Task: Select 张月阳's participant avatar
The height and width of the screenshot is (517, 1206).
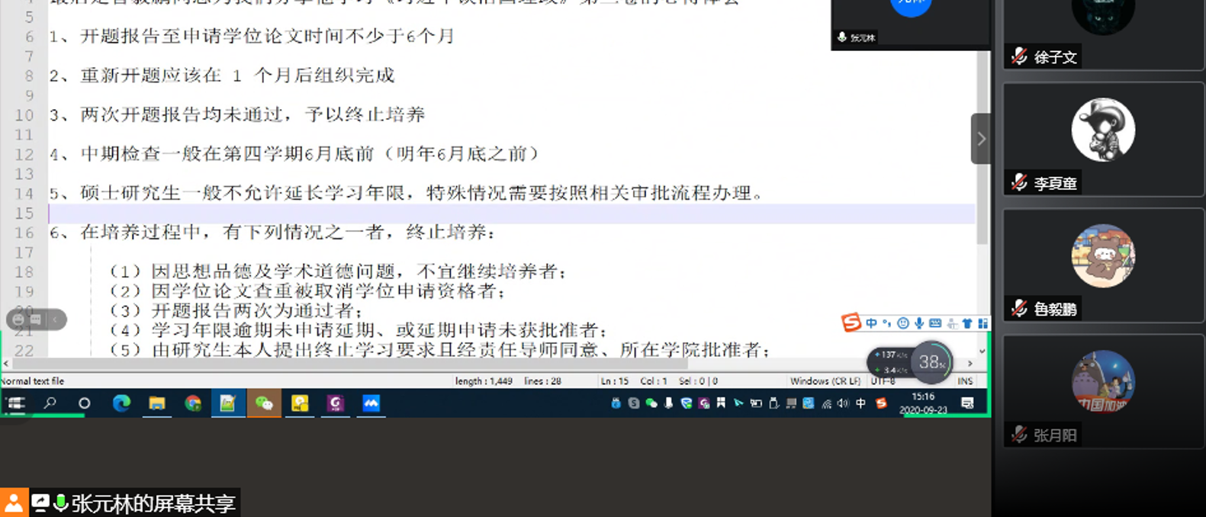Action: click(x=1102, y=381)
